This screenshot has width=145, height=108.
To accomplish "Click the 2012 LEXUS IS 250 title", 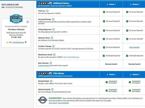I will coord(10,5).
